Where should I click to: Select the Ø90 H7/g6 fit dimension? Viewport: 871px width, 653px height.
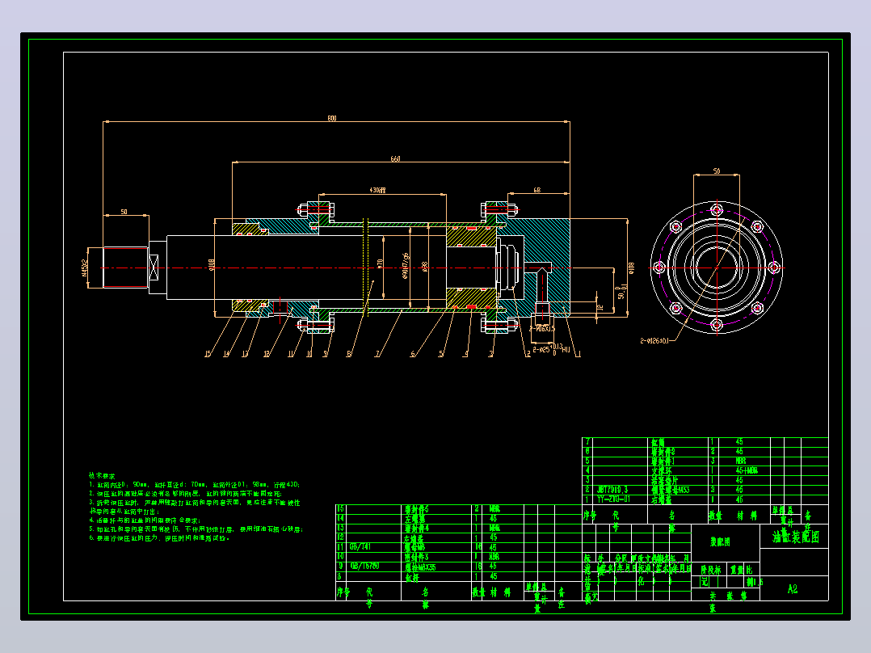[x=406, y=266]
